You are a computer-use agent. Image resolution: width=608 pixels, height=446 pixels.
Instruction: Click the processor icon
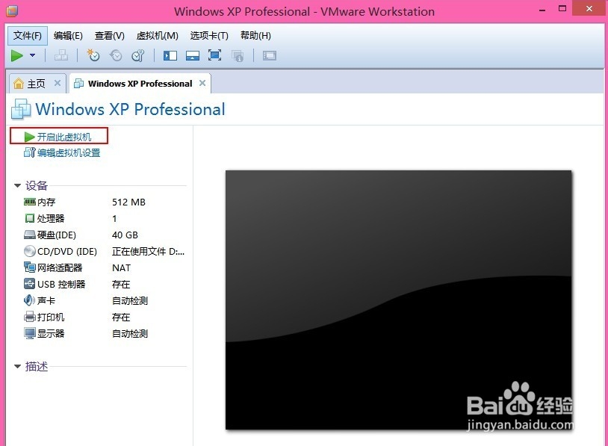29,218
